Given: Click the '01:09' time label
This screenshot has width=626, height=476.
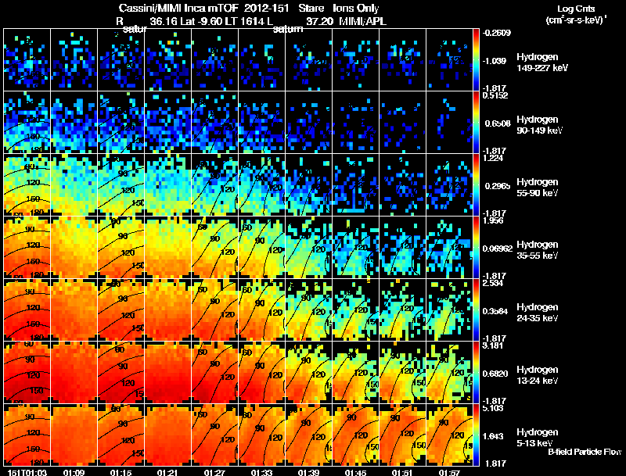Looking at the screenshot, I should point(74,473).
